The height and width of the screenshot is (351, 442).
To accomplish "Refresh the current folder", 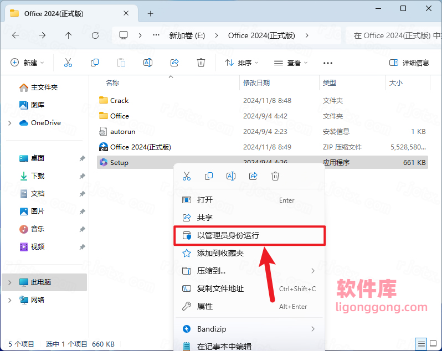I will click(x=95, y=35).
